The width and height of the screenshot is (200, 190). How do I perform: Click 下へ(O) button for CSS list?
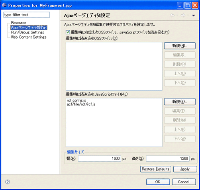click(180, 83)
